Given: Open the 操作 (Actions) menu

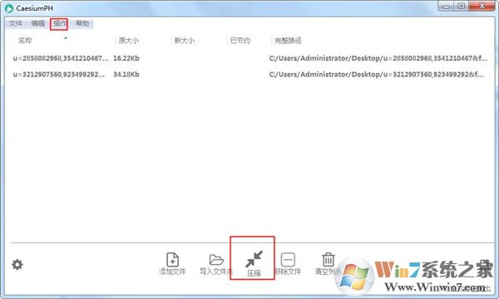Looking at the screenshot, I should click(59, 23).
